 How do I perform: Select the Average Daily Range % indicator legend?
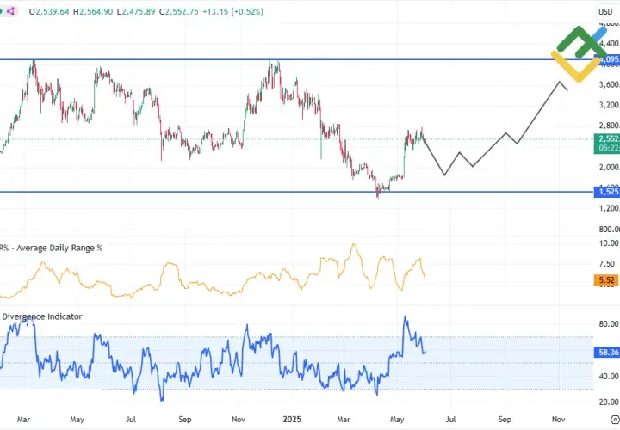[51, 248]
